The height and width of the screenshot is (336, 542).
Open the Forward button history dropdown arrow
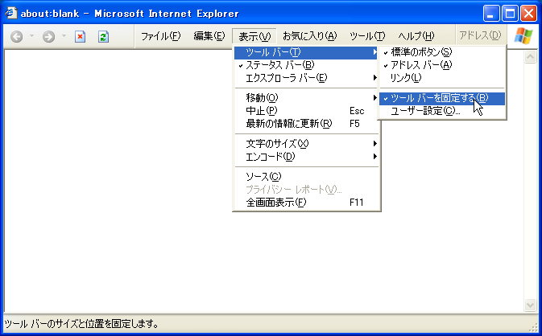64,35
